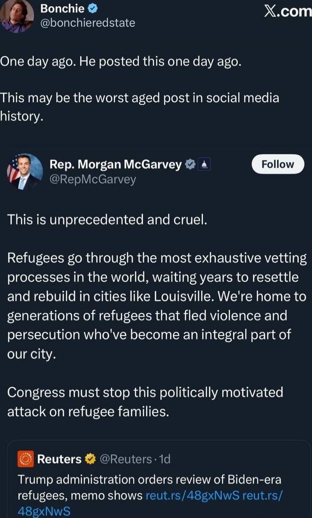Click McGarvey's verified checkmark badge

coord(189,164)
